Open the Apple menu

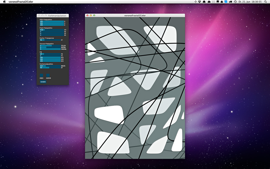tap(4, 2)
